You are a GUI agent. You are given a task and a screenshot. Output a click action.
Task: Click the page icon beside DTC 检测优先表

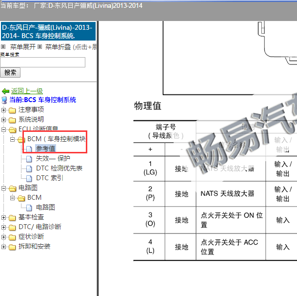click(x=29, y=169)
